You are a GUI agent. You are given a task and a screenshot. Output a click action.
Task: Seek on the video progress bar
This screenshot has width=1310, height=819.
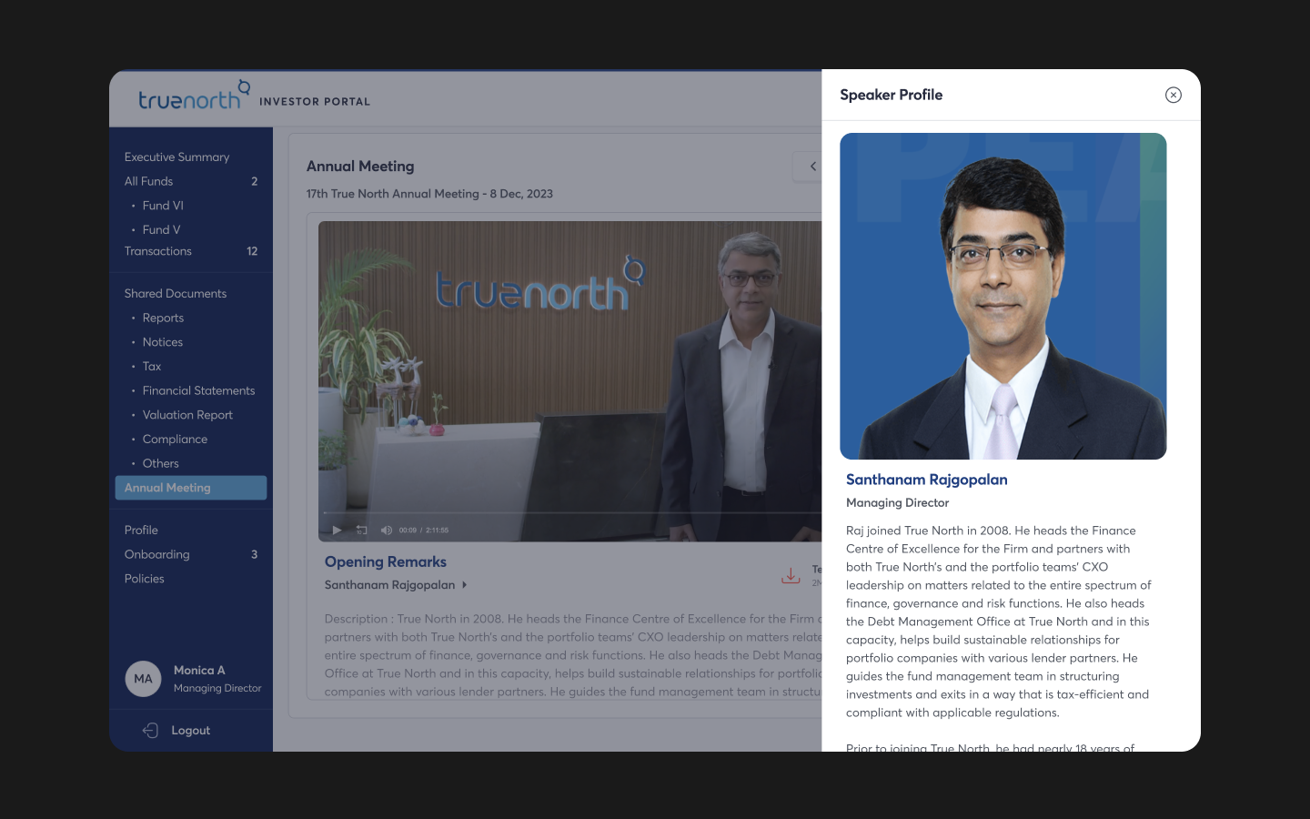click(x=571, y=513)
